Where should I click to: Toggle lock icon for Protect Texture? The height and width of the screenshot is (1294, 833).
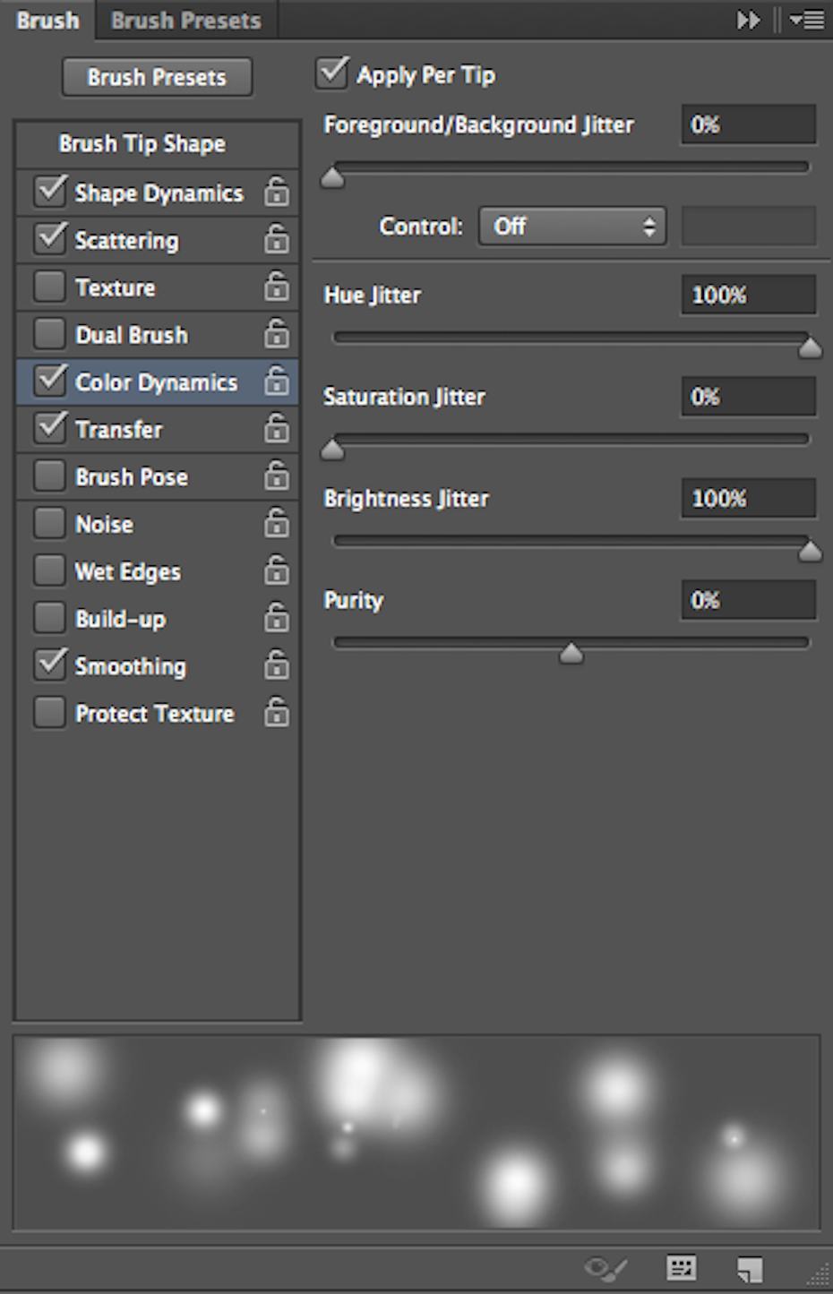tap(277, 713)
